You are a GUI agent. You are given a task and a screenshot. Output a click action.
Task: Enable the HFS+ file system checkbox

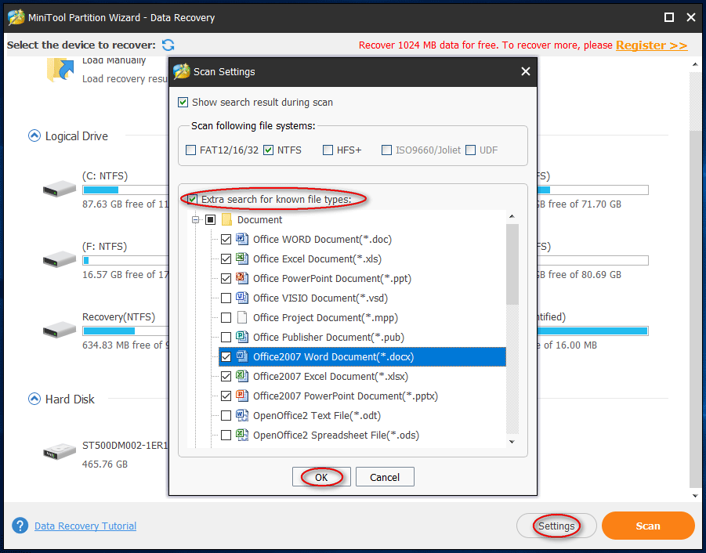pyautogui.click(x=328, y=150)
